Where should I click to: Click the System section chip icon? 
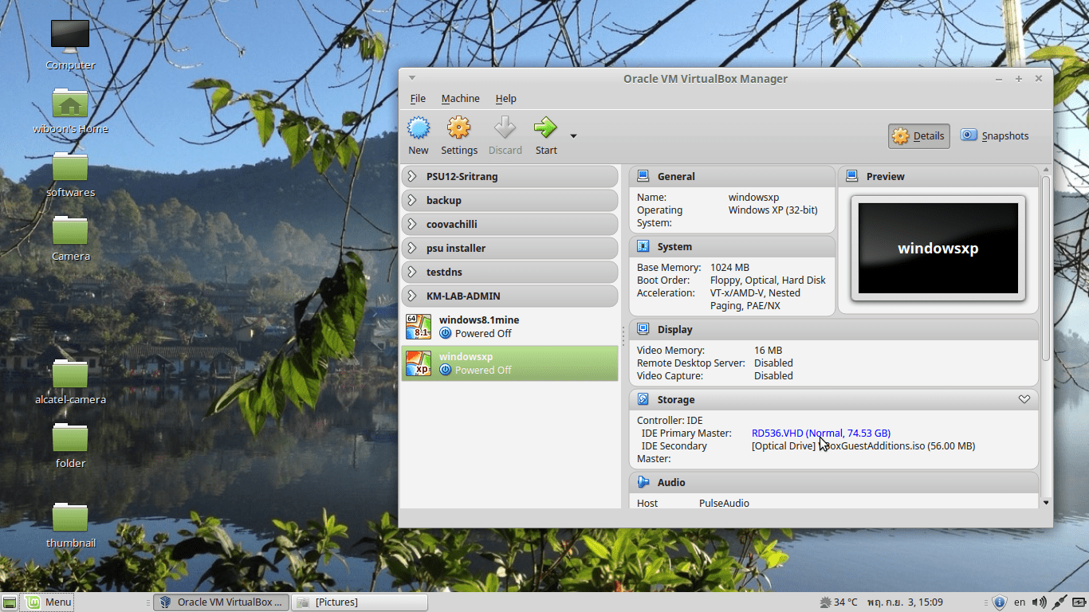click(643, 246)
